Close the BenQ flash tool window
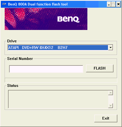 [x=118, y=4]
